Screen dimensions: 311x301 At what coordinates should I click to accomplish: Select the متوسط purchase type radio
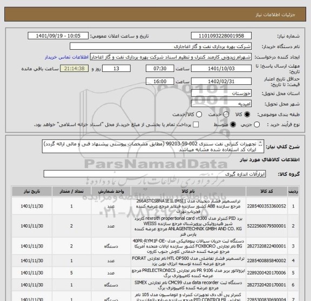point(233,125)
